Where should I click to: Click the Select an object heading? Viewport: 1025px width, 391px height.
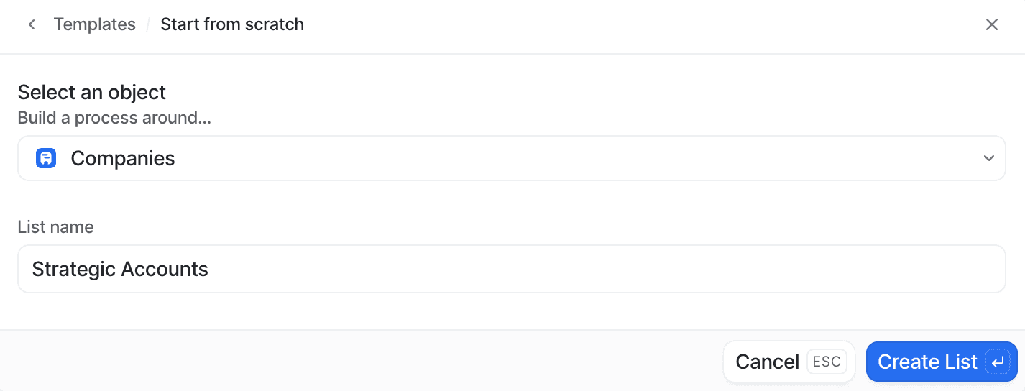[92, 92]
